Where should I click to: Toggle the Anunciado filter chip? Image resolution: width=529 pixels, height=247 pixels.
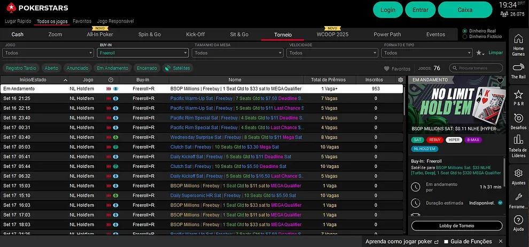pyautogui.click(x=77, y=68)
